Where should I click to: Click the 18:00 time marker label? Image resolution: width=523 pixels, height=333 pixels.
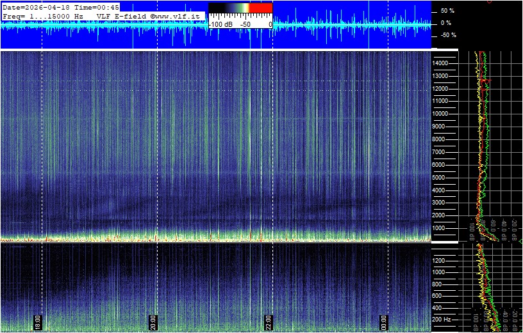(x=37, y=322)
